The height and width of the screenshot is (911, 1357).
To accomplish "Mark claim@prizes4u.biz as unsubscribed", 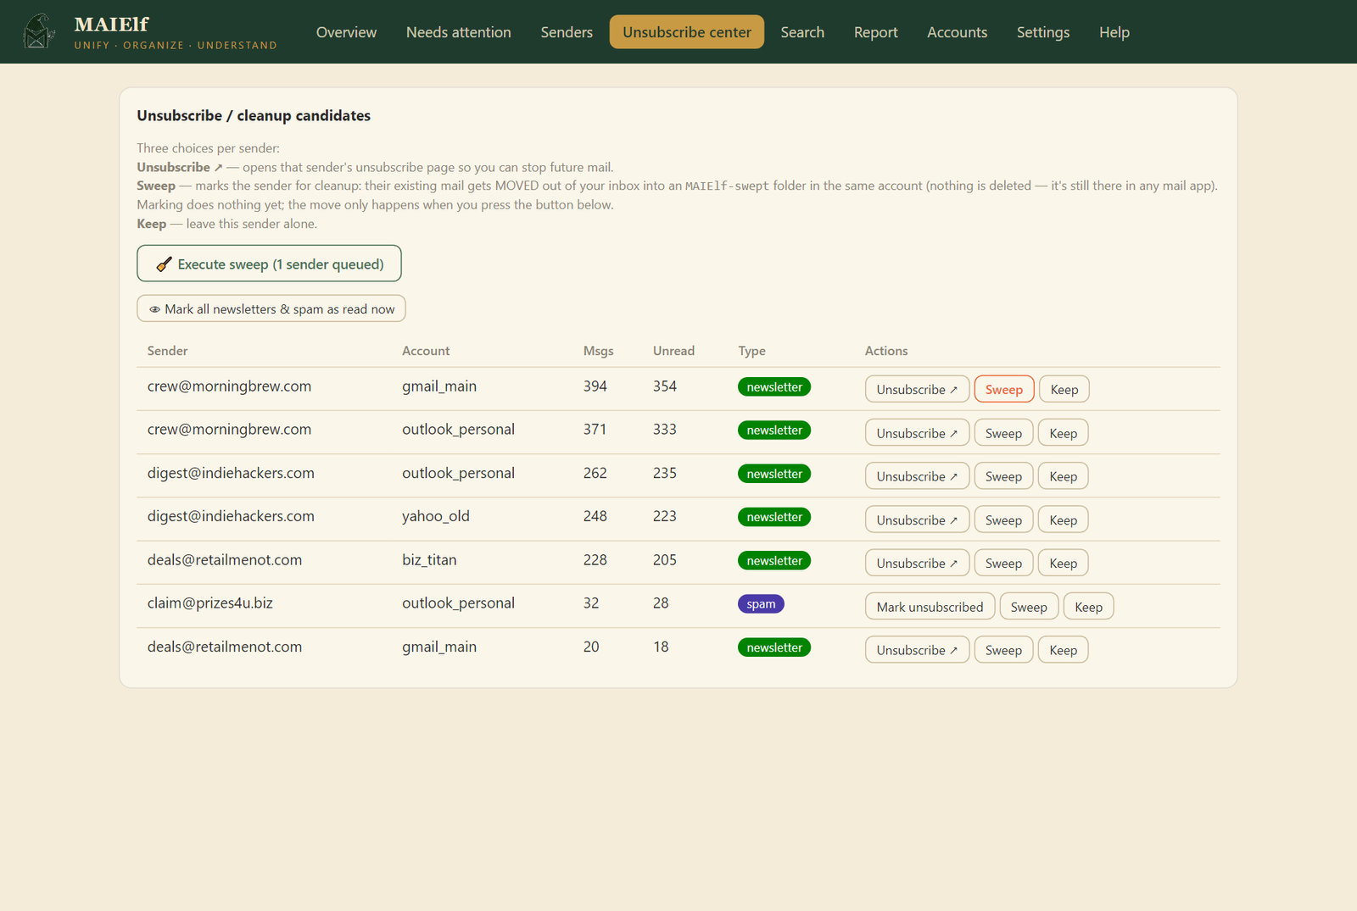I will [x=930, y=607].
